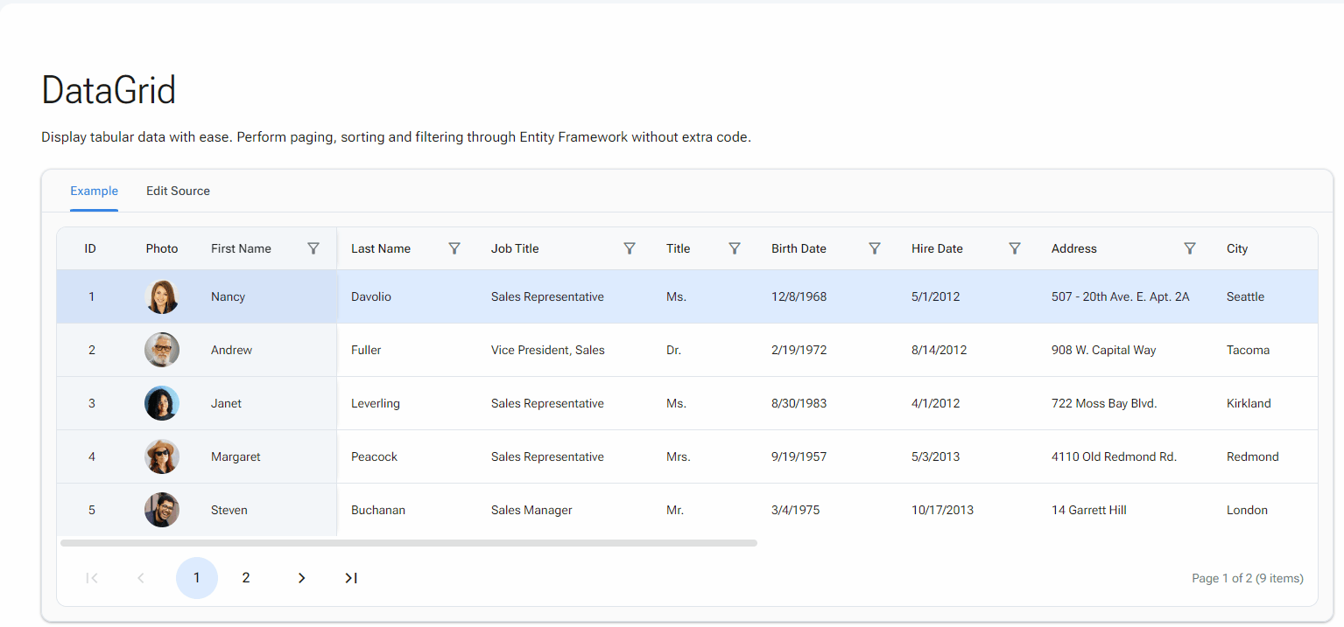This screenshot has width=1344, height=627.
Task: Select the Example tab
Action: coord(94,191)
